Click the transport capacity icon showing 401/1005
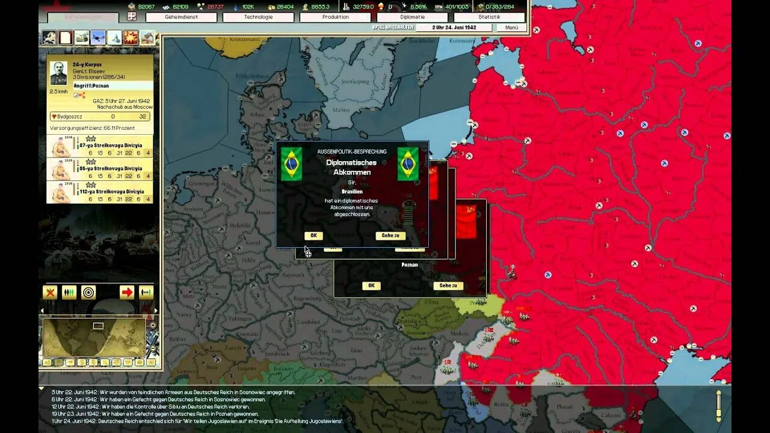The height and width of the screenshot is (433, 770). pos(439,7)
